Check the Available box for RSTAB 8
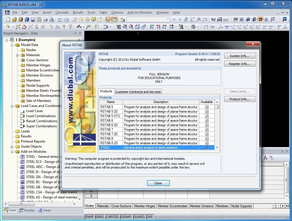The image size is (292, 221). 207,139
